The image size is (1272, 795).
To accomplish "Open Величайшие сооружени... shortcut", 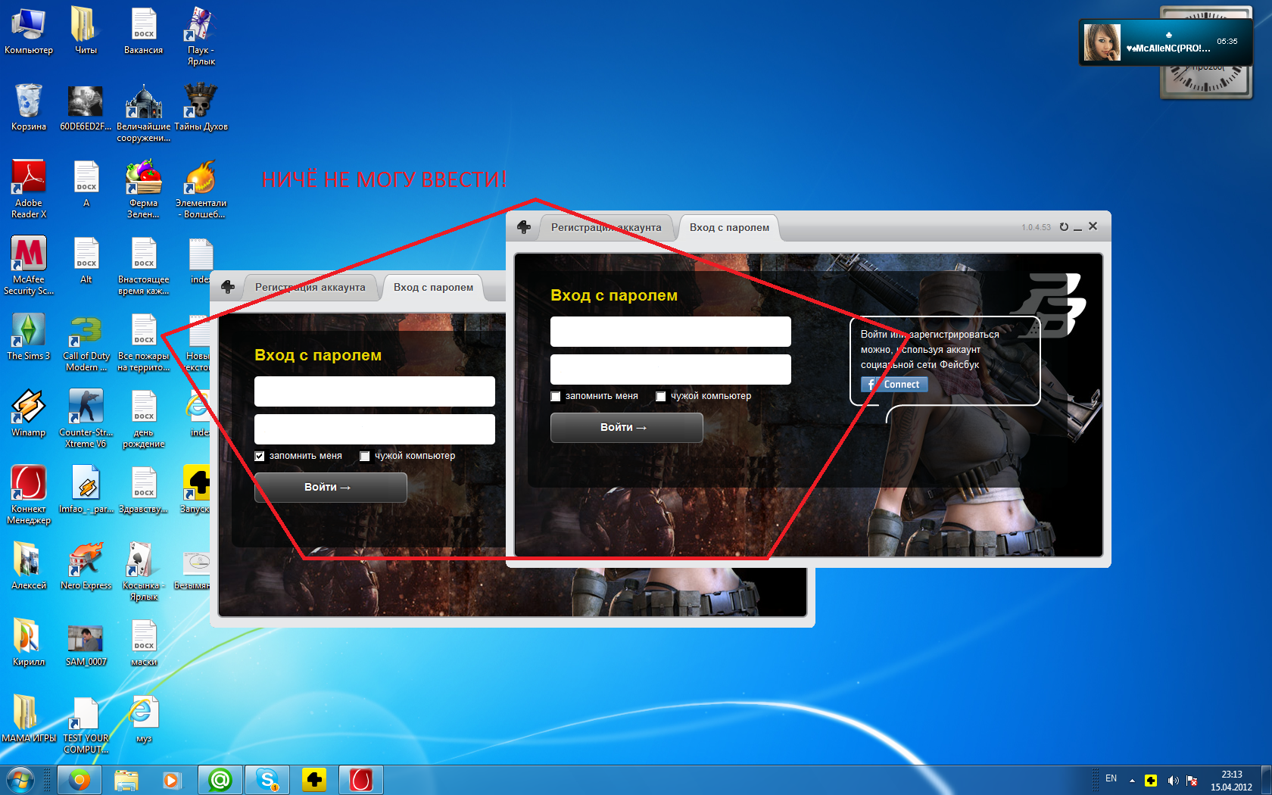I will (x=143, y=112).
